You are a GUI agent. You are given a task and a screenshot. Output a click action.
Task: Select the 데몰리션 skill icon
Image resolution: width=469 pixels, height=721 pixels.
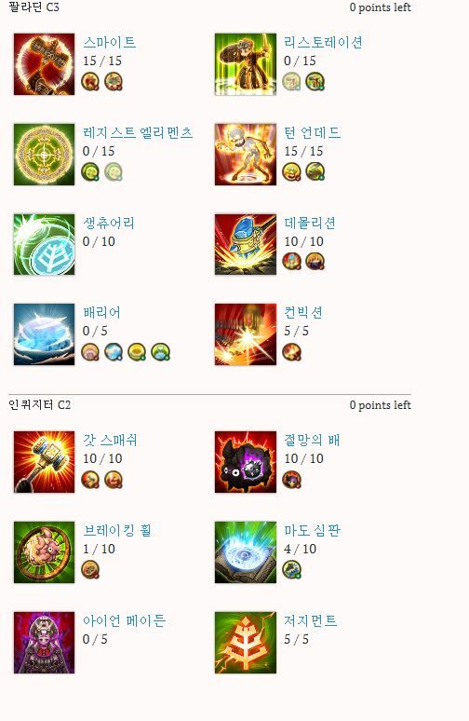246,245
